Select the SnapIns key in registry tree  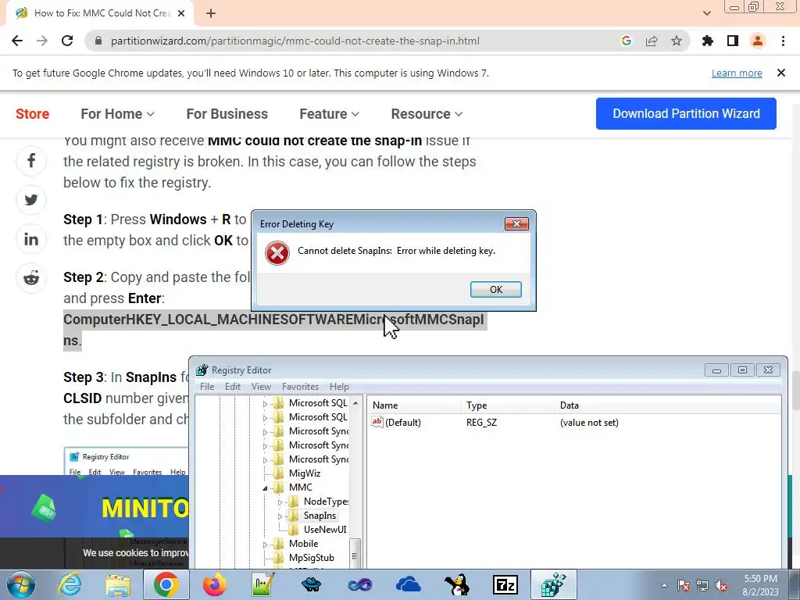tap(320, 516)
